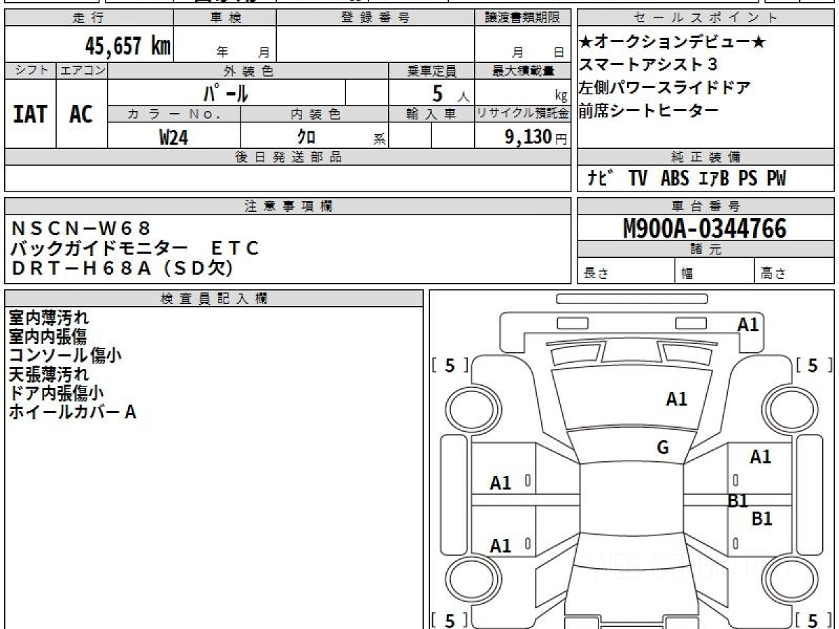Click the 9,130円 recycle deposit amount

coord(536,137)
